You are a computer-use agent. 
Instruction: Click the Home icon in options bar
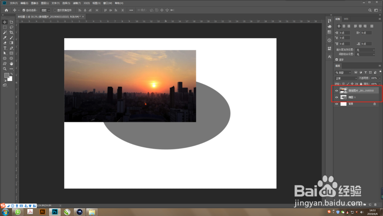pyautogui.click(x=7, y=10)
